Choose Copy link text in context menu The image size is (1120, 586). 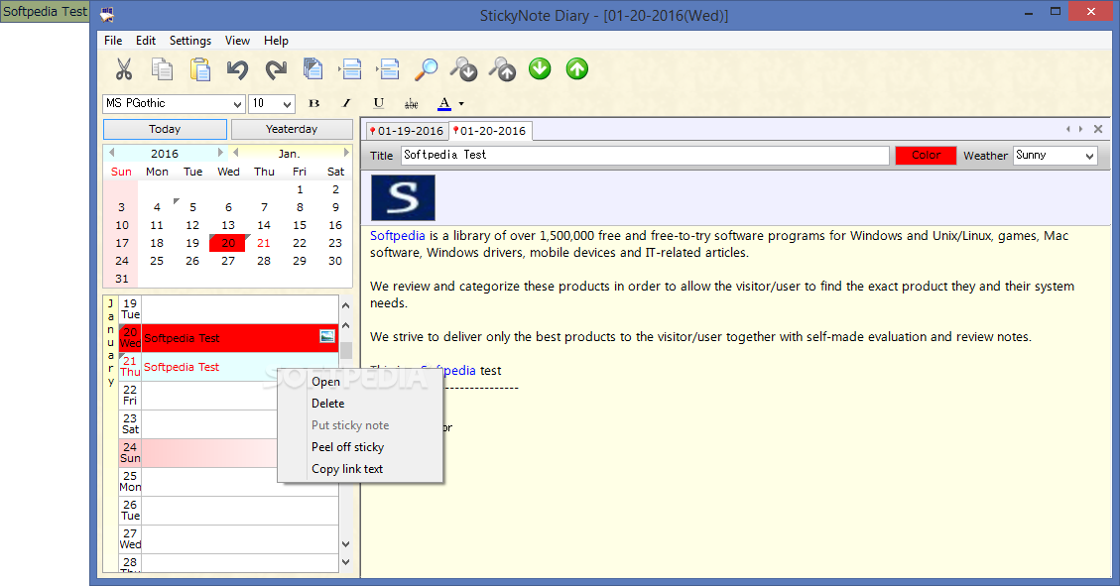click(360, 469)
